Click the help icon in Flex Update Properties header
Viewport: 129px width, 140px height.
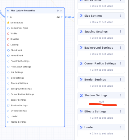click(x=58, y=11)
